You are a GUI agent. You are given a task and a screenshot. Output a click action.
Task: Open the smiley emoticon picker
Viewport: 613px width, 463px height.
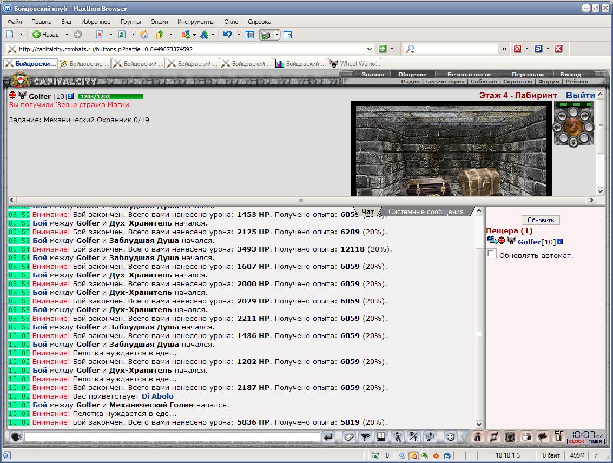click(x=450, y=436)
